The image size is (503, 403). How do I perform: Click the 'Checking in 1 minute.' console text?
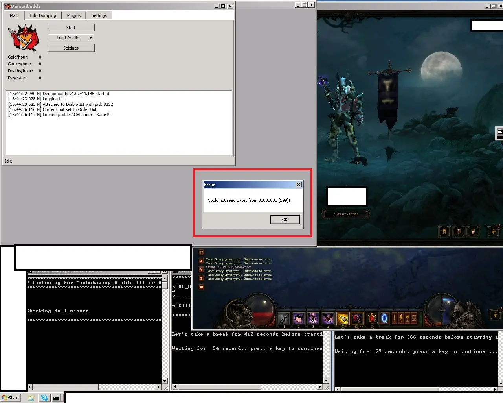(x=59, y=311)
